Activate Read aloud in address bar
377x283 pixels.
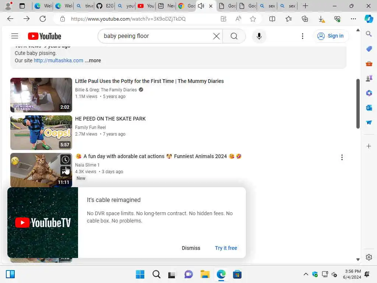pos(238,19)
